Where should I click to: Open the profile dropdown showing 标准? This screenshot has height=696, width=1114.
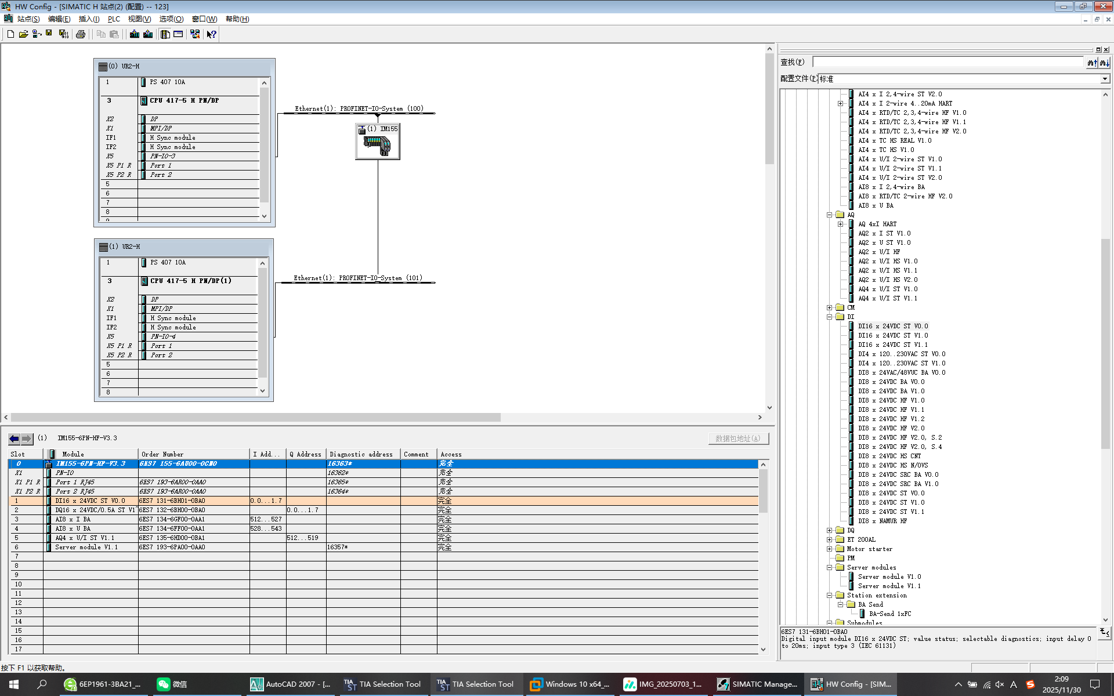click(1104, 79)
